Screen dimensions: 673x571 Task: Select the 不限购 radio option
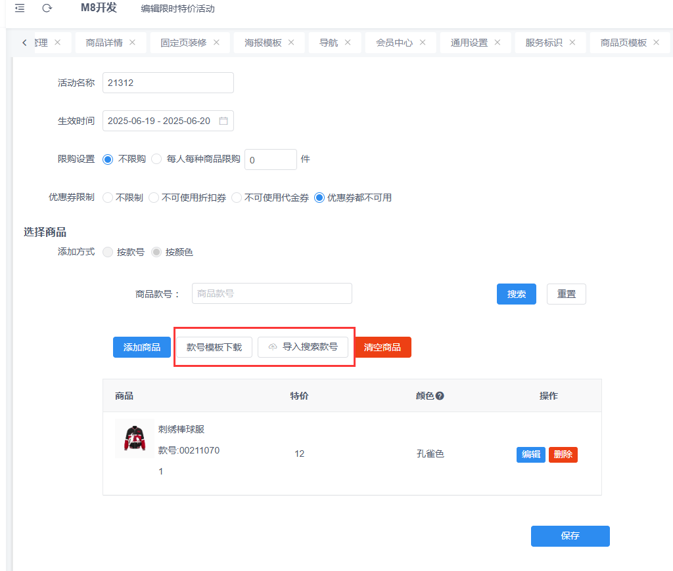tap(108, 159)
